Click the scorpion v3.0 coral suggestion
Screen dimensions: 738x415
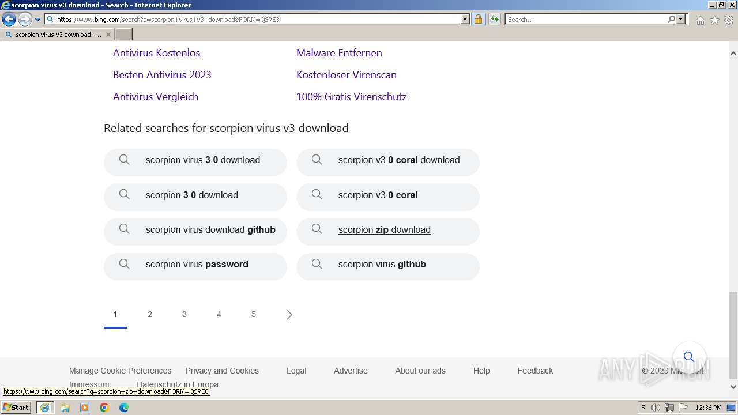[388, 197]
